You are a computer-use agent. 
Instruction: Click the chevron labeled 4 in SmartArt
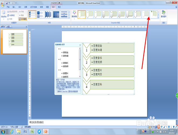86,87
